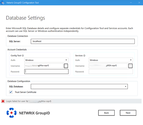The width and height of the screenshot is (143, 125).
Task: Click the app icon in the title bar
Action: coord(3,3)
